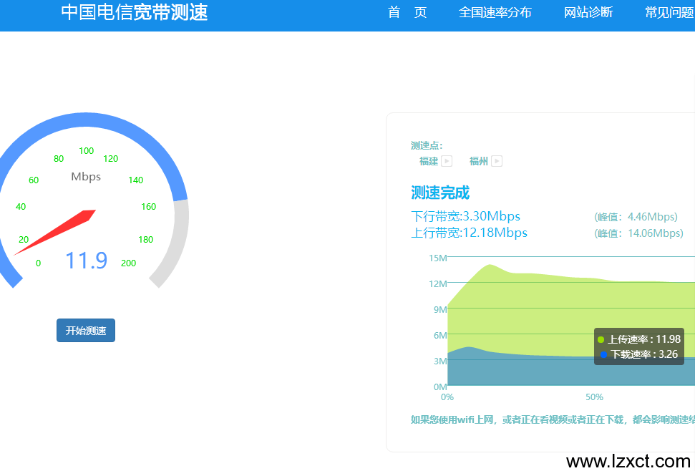
Task: Select the 福建 test point label
Action: click(429, 161)
